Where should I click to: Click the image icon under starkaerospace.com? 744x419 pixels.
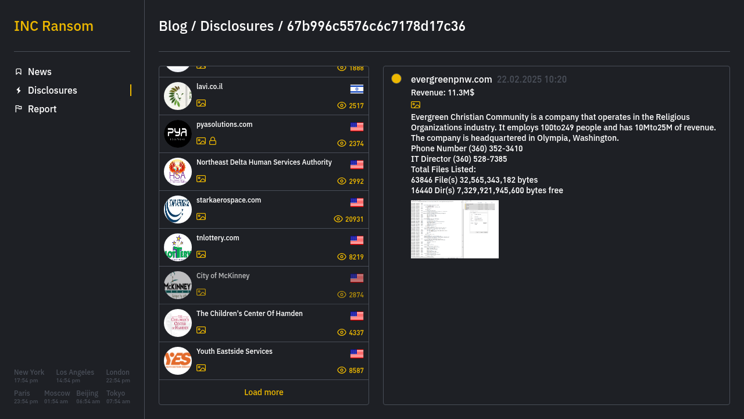pos(201,216)
